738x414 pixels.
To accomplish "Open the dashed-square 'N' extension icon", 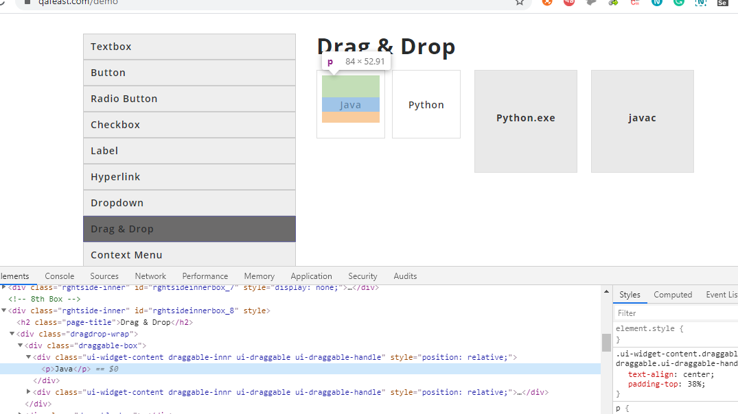I will (701, 2).
